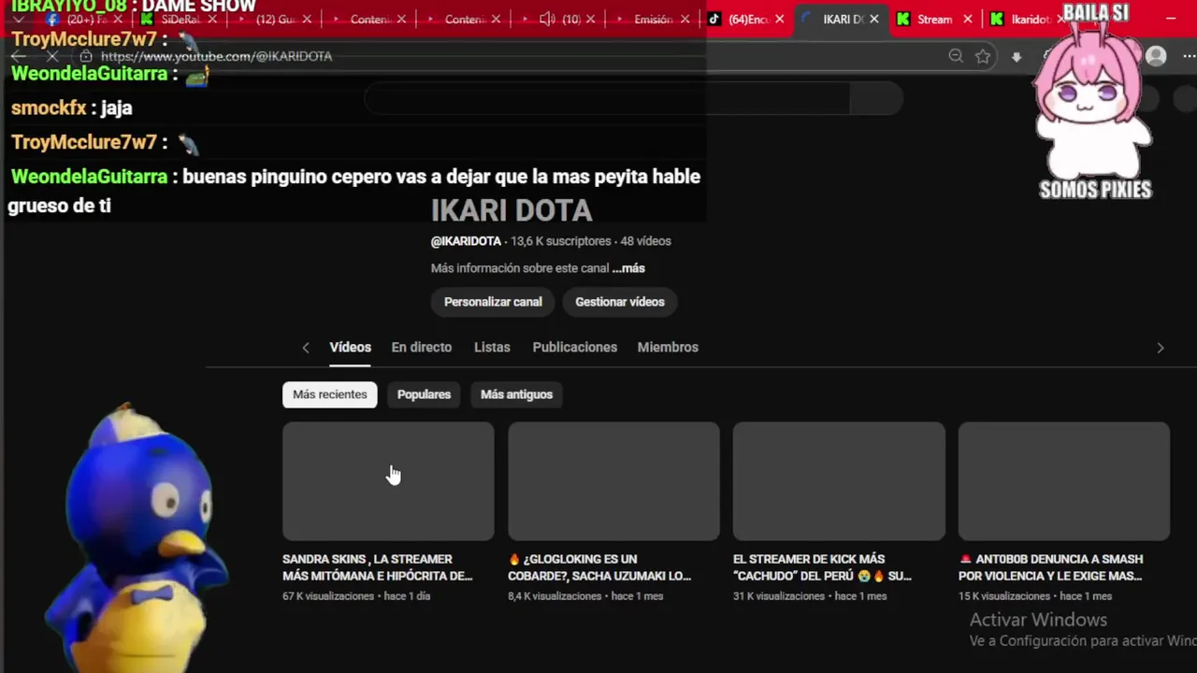Screen dimensions: 1197x673
Task: Bookmark this page with the star icon
Action: (983, 56)
